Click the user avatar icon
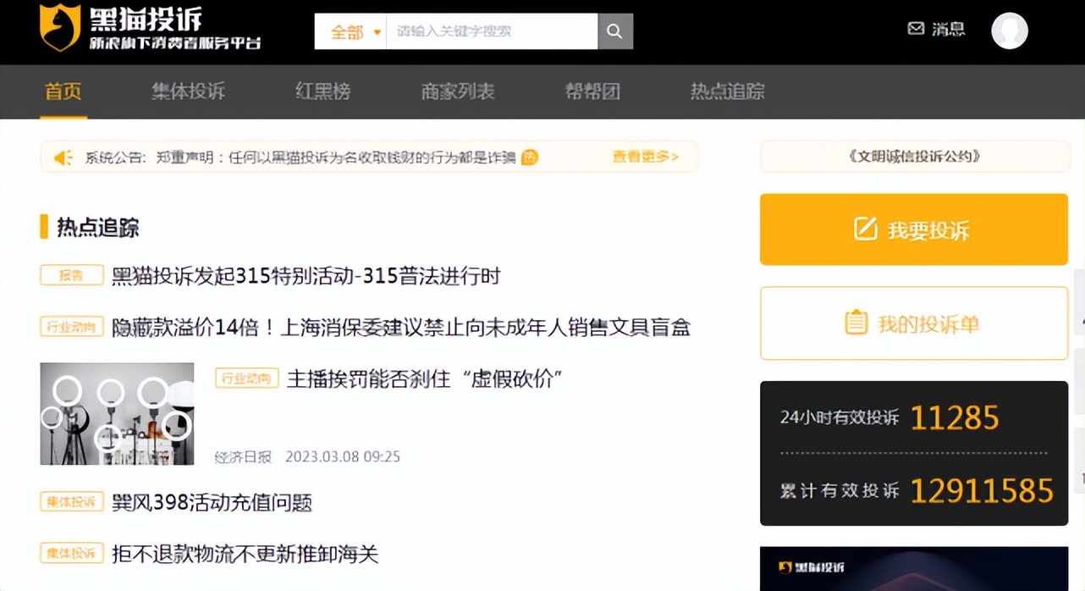The image size is (1085, 591). (x=1010, y=31)
